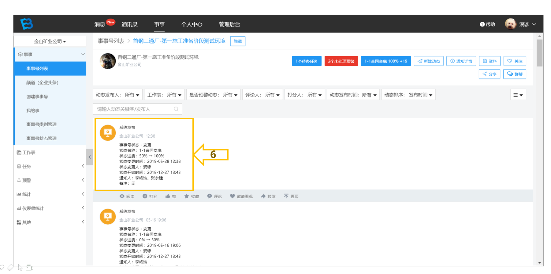Click the 打分 score icon
This screenshot has height=274, width=551.
(x=145, y=196)
